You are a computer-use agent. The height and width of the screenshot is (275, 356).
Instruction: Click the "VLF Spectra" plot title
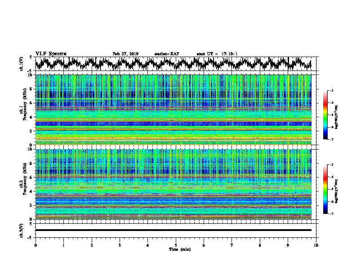pos(51,54)
